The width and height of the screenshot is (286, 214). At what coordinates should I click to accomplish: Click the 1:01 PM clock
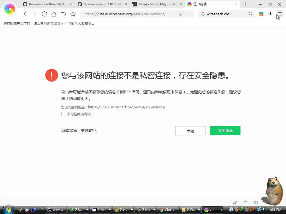click(275, 210)
